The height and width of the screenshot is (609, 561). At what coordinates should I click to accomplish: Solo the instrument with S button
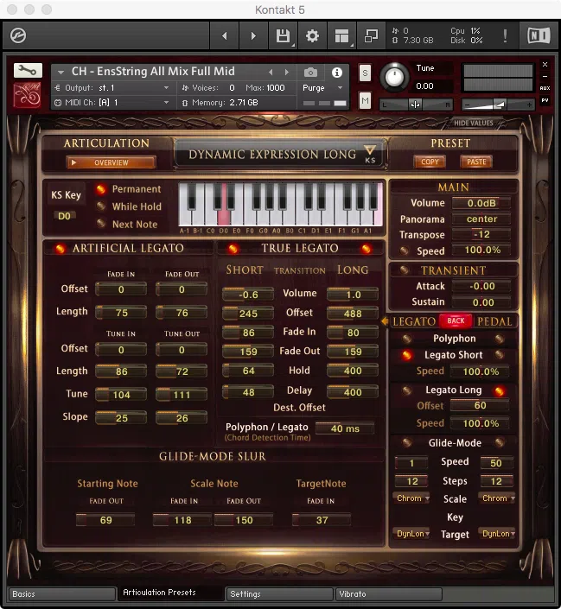tap(365, 73)
